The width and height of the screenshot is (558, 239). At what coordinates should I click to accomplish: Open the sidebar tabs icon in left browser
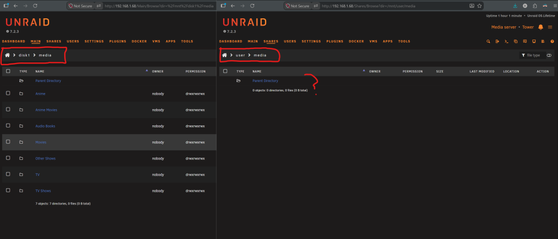point(6,6)
